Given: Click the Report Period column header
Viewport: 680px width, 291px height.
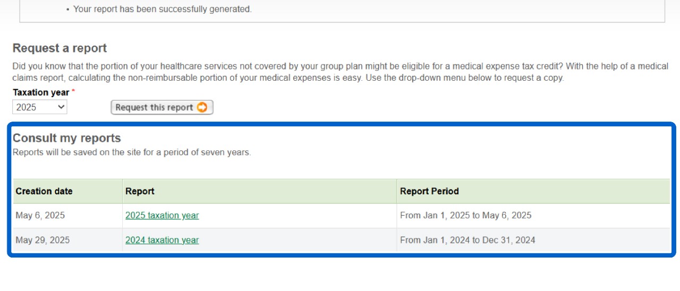Looking at the screenshot, I should tap(429, 191).
